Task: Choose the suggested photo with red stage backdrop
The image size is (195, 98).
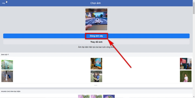Action: click(186, 64)
